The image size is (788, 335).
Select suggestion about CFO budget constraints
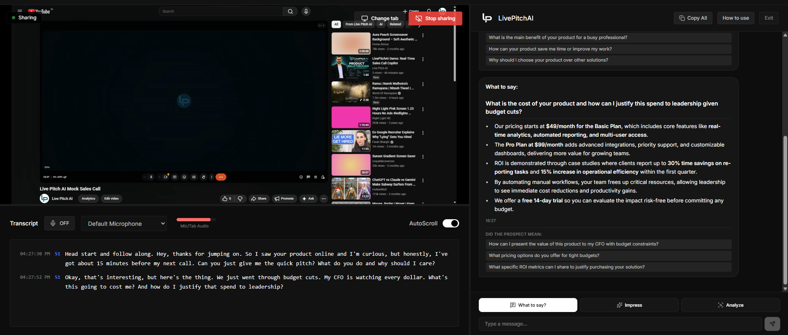(x=609, y=244)
